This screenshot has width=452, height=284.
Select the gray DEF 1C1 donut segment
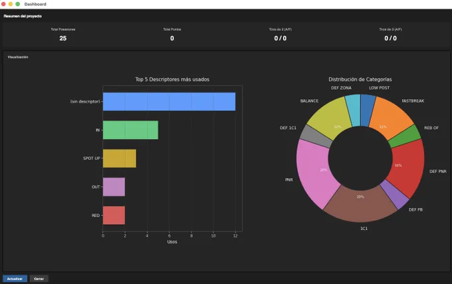(x=315, y=136)
